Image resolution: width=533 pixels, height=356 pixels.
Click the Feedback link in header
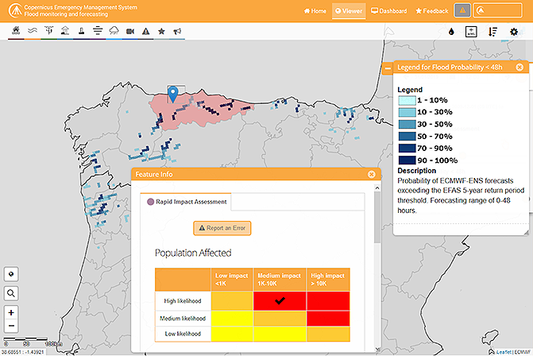(x=431, y=11)
